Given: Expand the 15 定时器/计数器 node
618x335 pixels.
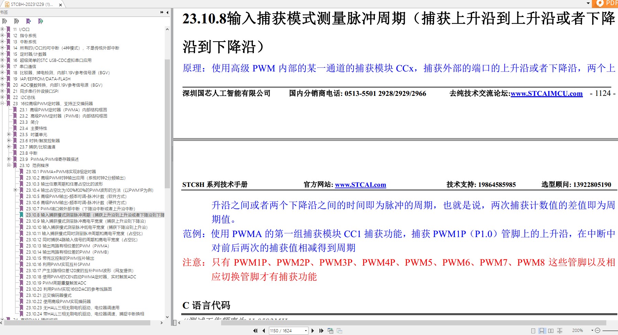Looking at the screenshot, I should (x=2, y=54).
